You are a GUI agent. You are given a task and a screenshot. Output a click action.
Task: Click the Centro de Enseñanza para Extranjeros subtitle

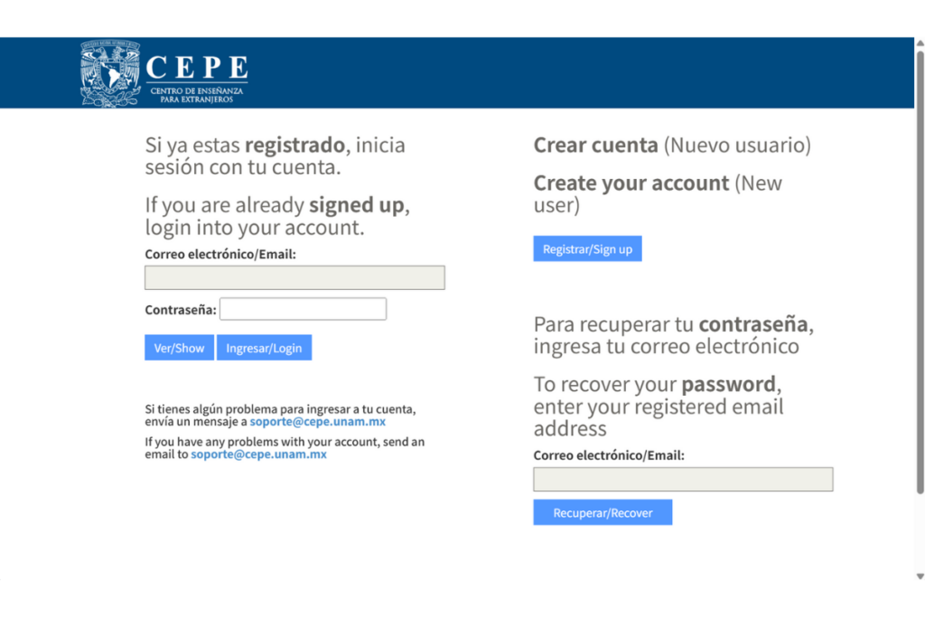pos(196,95)
